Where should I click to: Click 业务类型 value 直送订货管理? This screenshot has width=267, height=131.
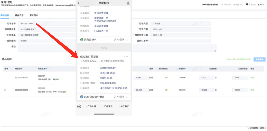point(101,13)
